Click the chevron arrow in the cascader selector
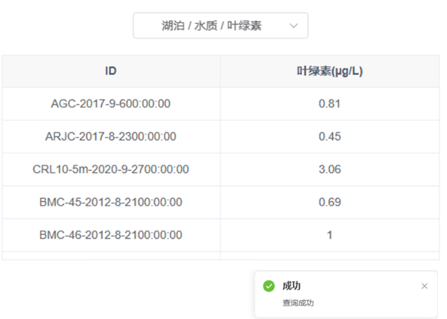The image size is (447, 319). pos(294,26)
